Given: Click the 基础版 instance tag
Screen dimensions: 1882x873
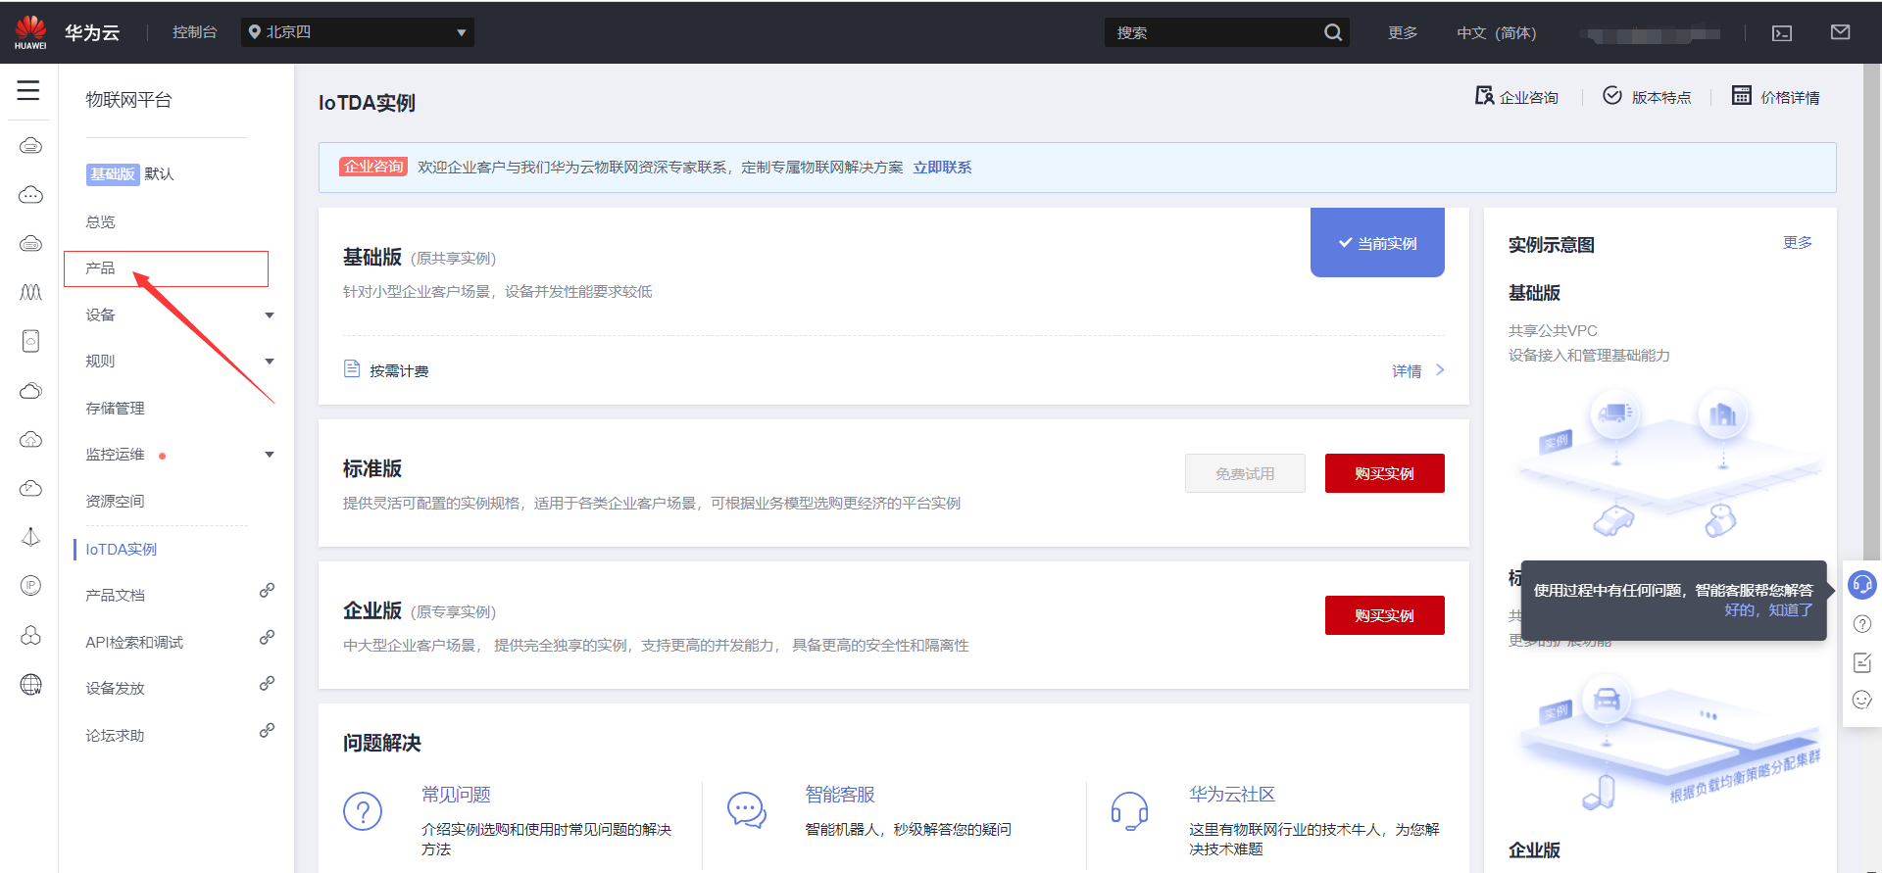Looking at the screenshot, I should [x=112, y=173].
